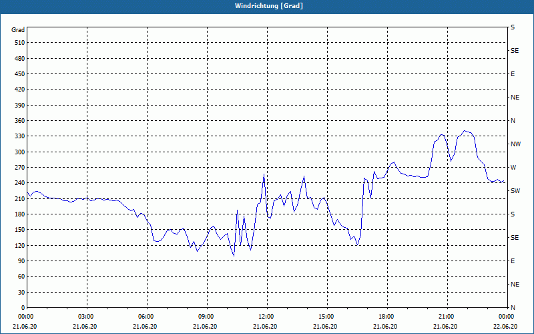534x334 pixels.
Task: Click the 270 value on the left axis
Action: 20,168
